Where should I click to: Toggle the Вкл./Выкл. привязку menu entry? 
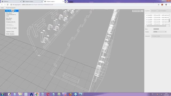pyautogui.click(x=12, y=19)
